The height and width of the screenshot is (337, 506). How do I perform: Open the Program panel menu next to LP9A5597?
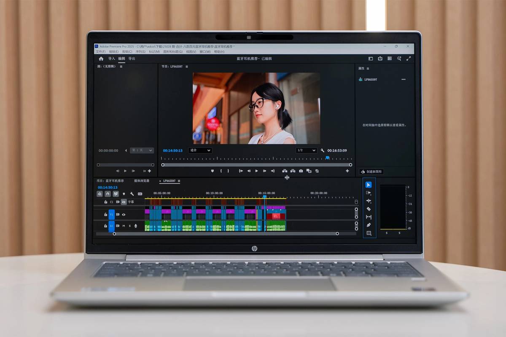click(x=187, y=67)
